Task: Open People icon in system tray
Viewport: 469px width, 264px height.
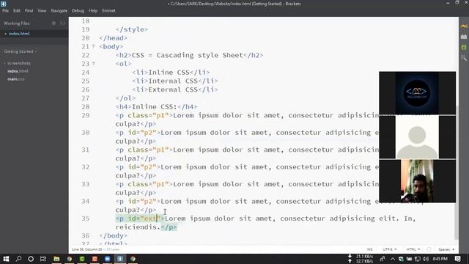Action: click(x=383, y=259)
